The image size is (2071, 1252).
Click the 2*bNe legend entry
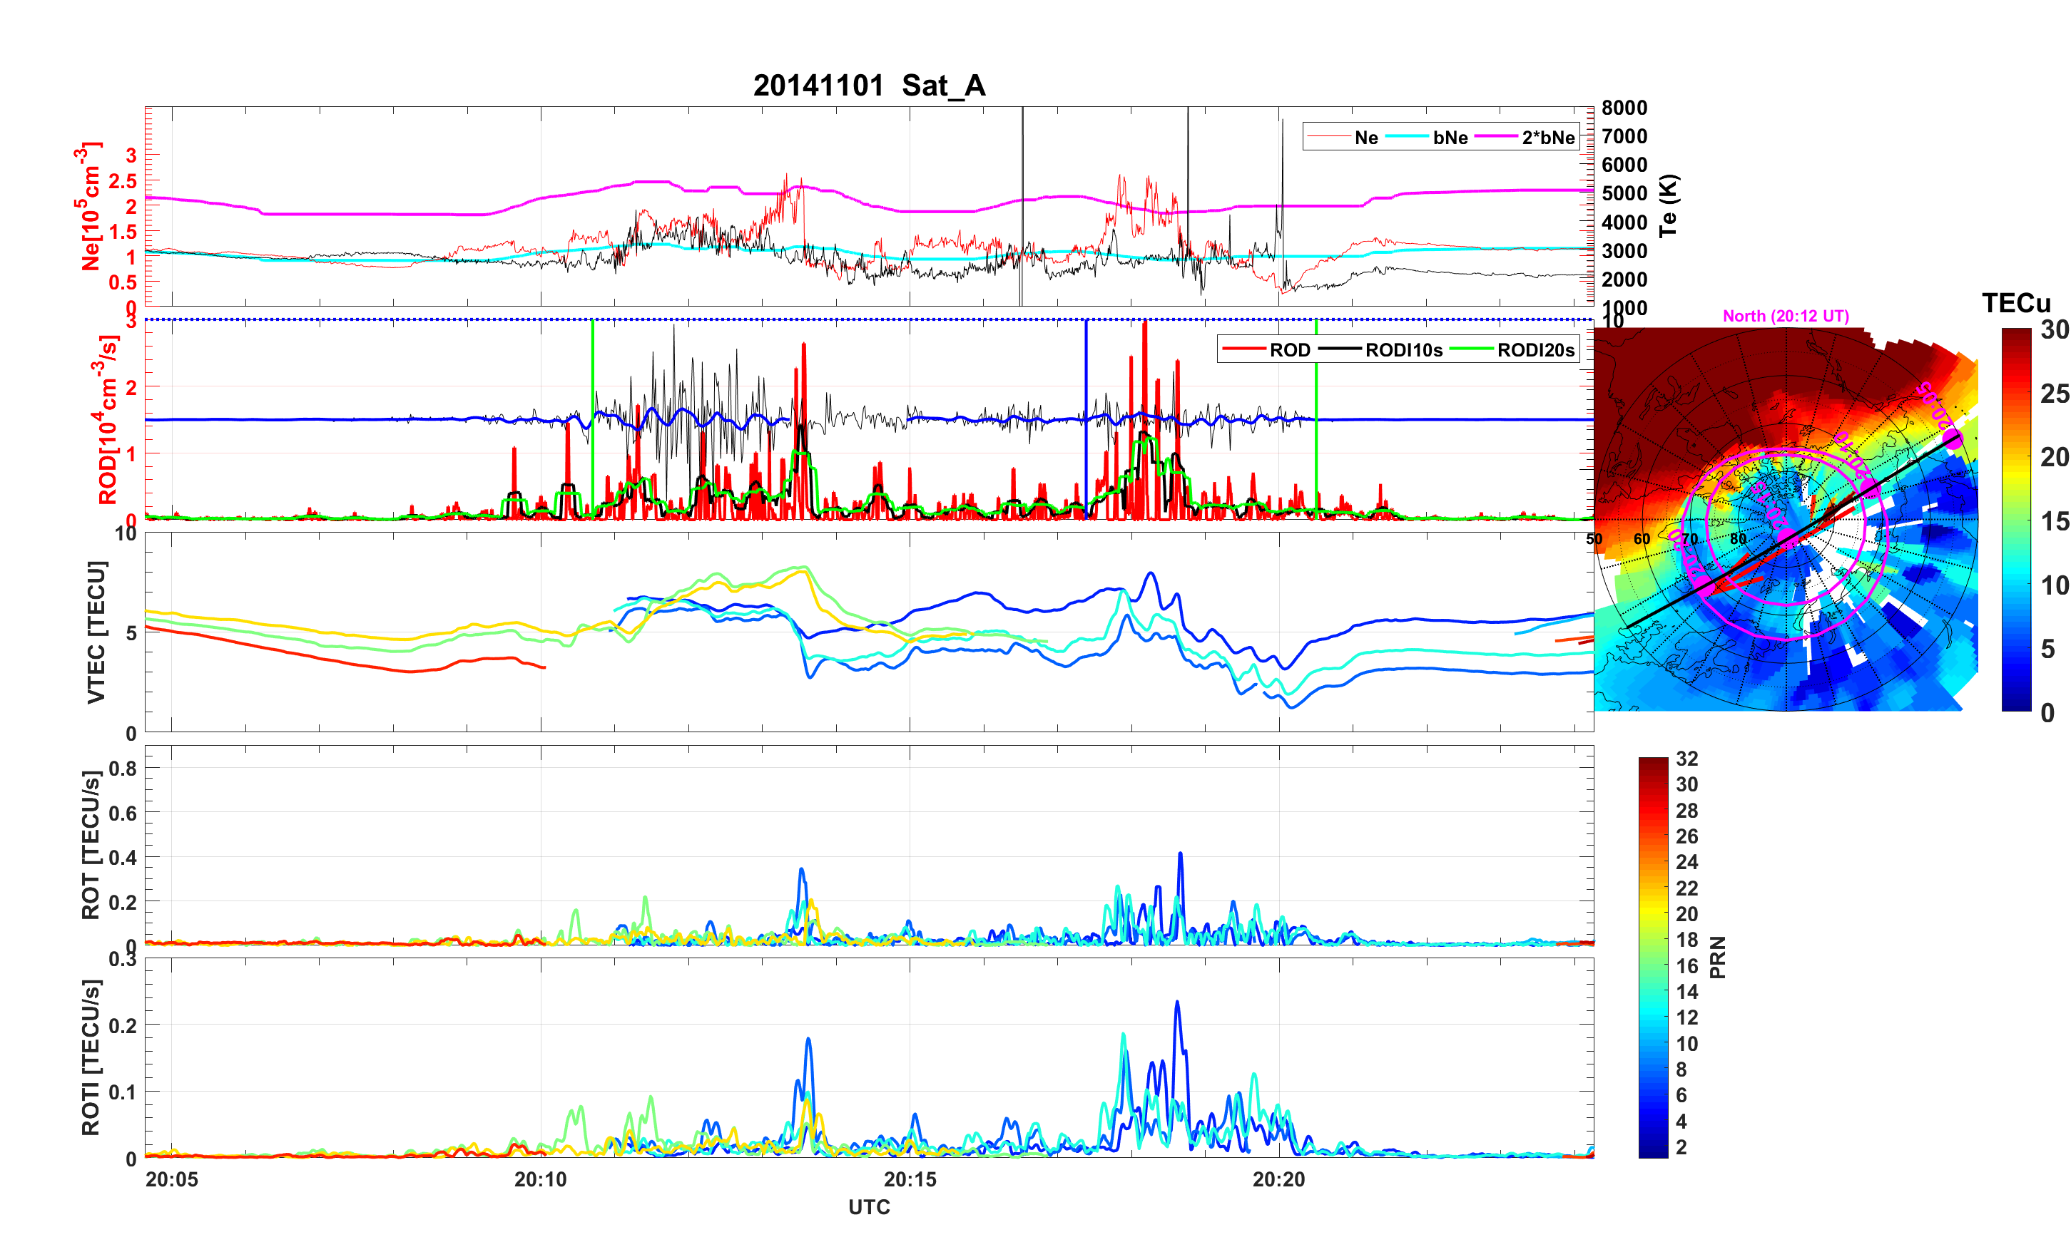pos(1547,138)
